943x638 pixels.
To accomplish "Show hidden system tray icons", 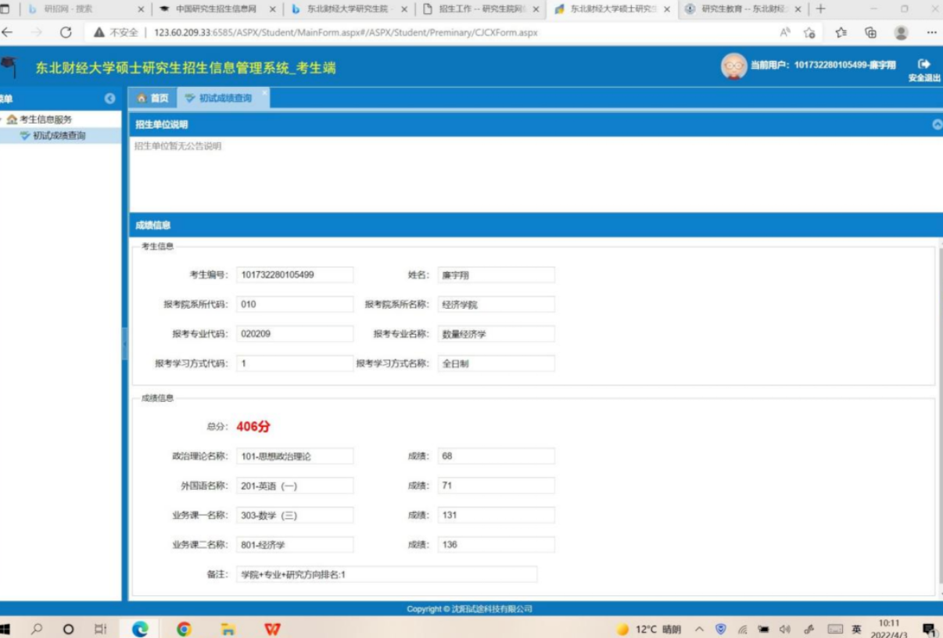I will pos(699,629).
